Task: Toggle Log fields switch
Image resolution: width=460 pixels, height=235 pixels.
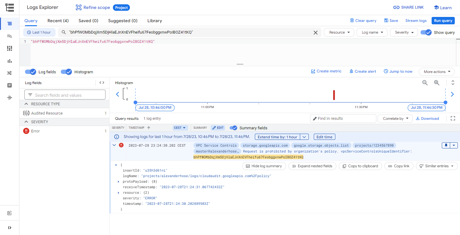Action: click(31, 72)
